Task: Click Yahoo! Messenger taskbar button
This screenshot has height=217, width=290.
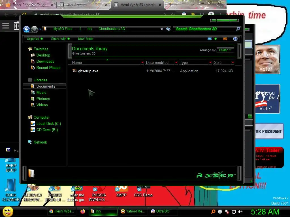Action: coord(133,211)
